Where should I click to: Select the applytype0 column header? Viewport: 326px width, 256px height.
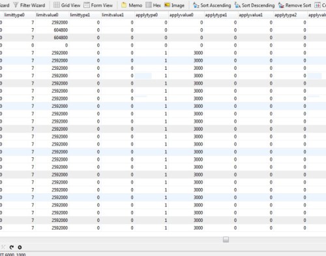coord(152,15)
